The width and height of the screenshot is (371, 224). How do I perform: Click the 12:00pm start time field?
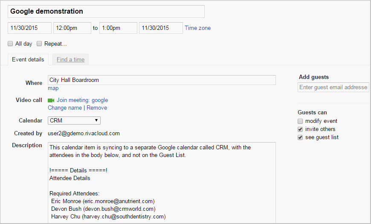(x=72, y=28)
